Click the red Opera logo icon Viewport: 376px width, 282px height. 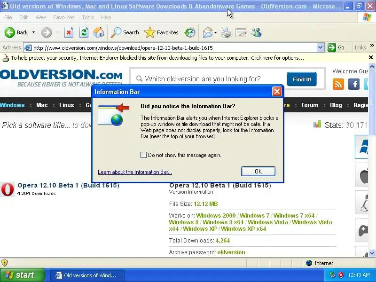(x=8, y=189)
